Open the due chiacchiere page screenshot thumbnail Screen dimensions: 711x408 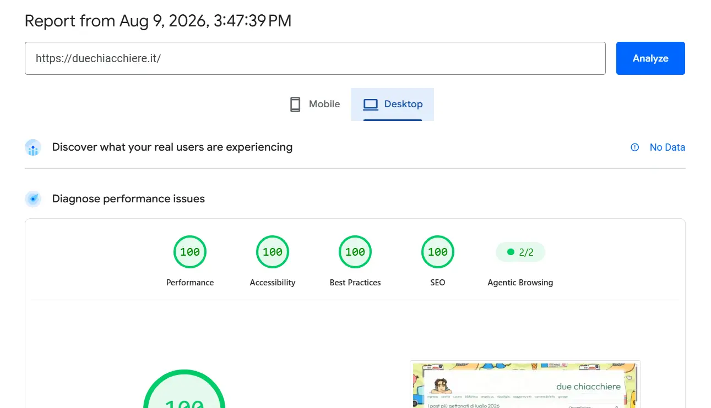(525, 384)
